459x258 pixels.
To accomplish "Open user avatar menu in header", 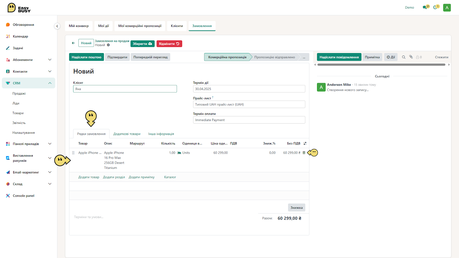I will click(447, 8).
